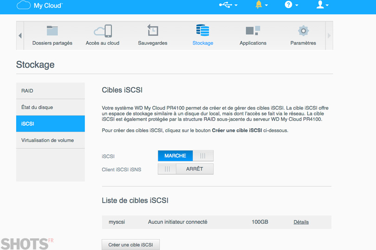Go to the Dossiers partagés label
The width and height of the screenshot is (376, 250).
(x=52, y=43)
